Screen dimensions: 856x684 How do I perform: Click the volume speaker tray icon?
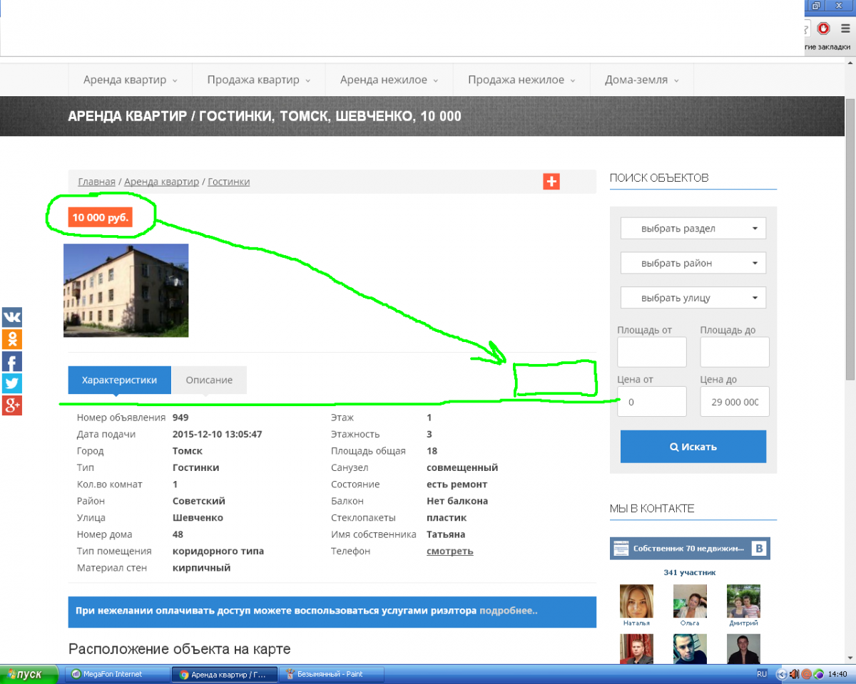point(794,674)
